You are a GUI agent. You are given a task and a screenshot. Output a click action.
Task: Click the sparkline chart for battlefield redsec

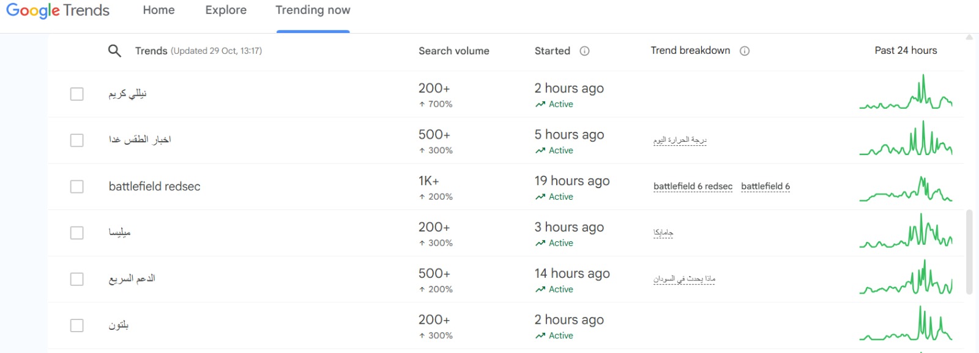906,188
